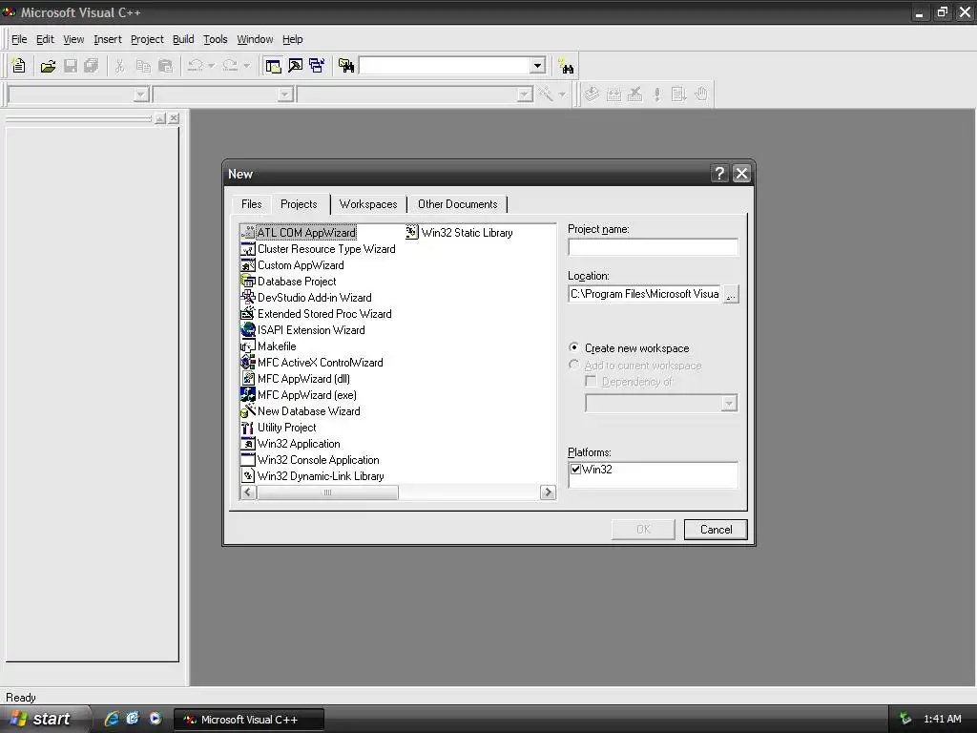The height and width of the screenshot is (733, 977).
Task: Click the OK button in New dialog
Action: coord(643,529)
